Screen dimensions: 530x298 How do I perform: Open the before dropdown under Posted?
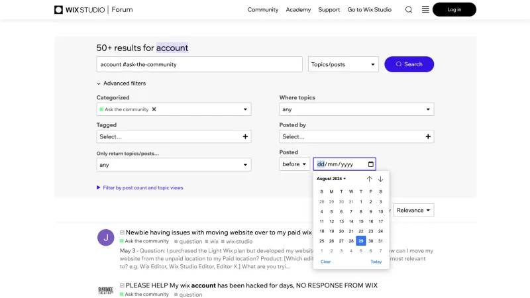[294, 164]
